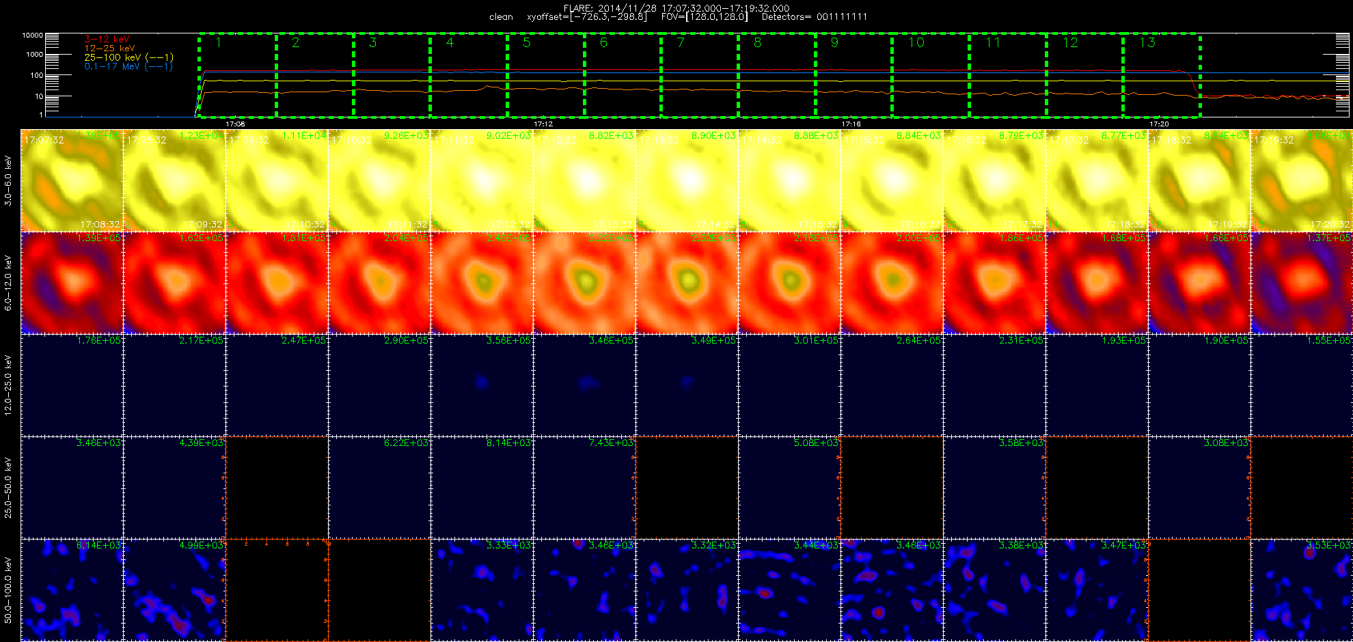Image resolution: width=1353 pixels, height=642 pixels.
Task: Select interval box 8 on the light curve
Action: point(777,75)
